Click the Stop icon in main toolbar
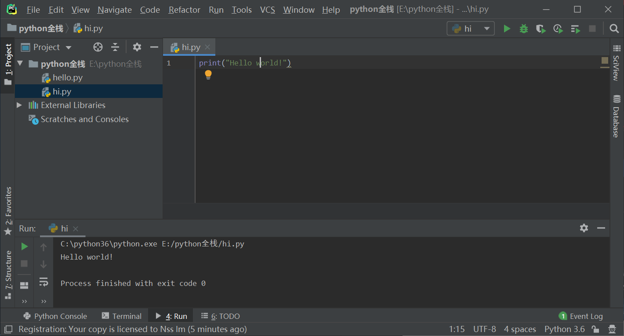Image resolution: width=624 pixels, height=336 pixels. 592,29
